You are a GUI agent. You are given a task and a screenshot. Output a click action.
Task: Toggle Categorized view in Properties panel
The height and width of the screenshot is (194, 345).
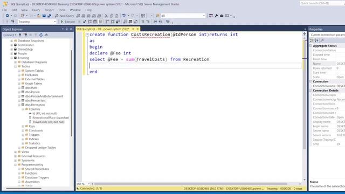pyautogui.click(x=312, y=40)
